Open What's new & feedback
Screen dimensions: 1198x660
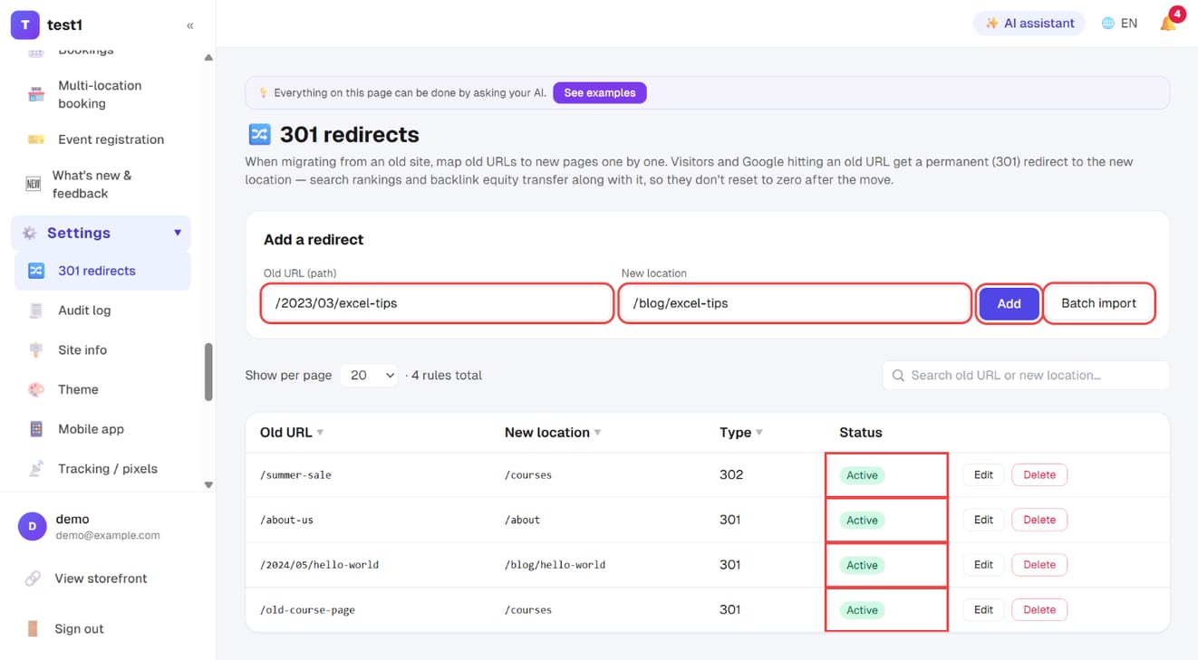[102, 184]
